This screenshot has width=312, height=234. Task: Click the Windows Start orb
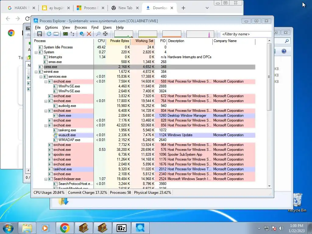(x=8, y=228)
